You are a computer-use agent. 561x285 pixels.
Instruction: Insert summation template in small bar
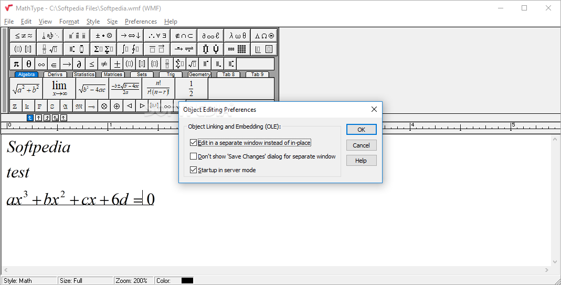[x=179, y=64]
